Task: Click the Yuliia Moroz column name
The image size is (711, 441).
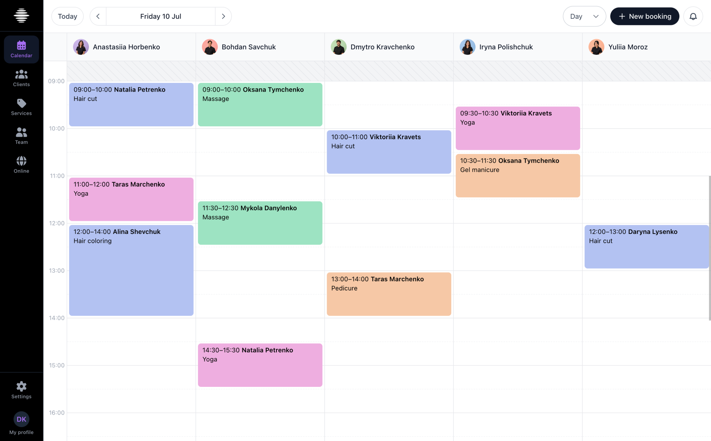Action: (628, 47)
